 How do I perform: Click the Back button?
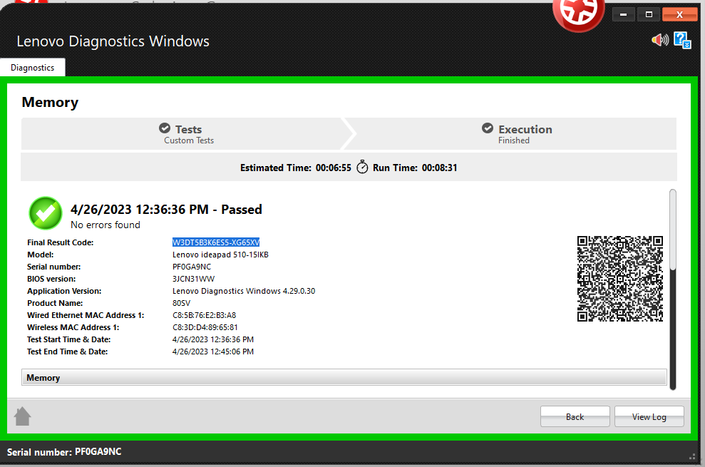click(x=575, y=416)
